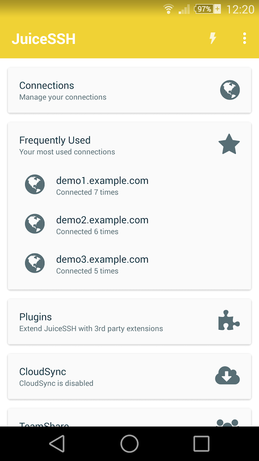Click the globe icon on Connections card
The height and width of the screenshot is (461, 259).
coord(230,90)
